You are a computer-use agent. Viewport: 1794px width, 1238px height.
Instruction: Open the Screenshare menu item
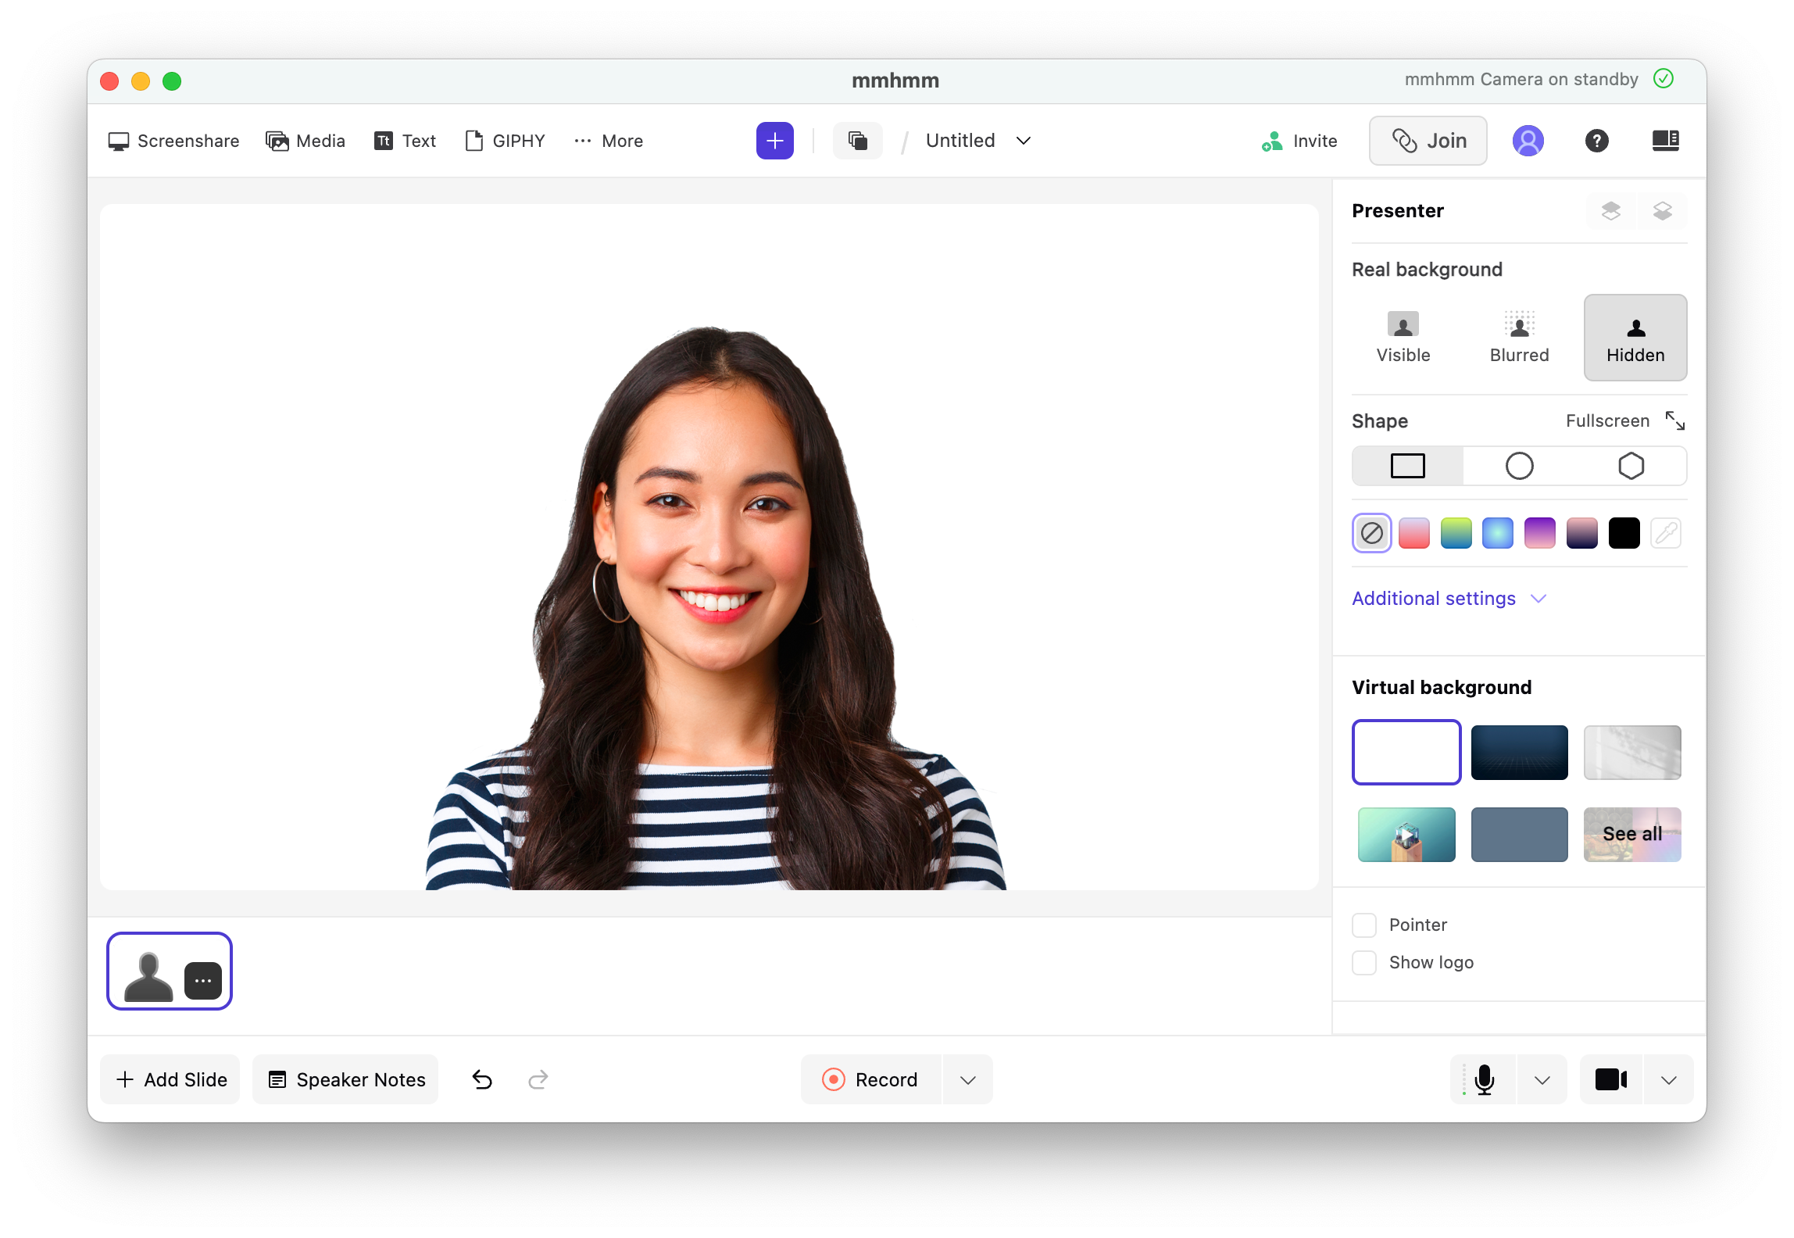173,141
